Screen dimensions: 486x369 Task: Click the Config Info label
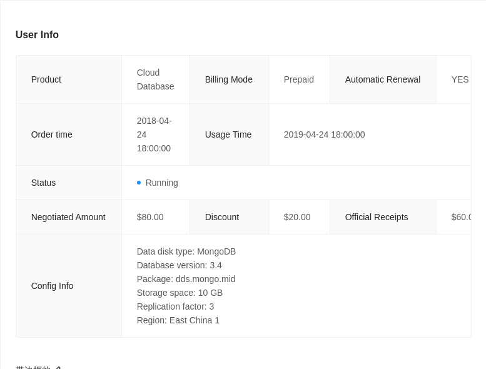(x=52, y=286)
